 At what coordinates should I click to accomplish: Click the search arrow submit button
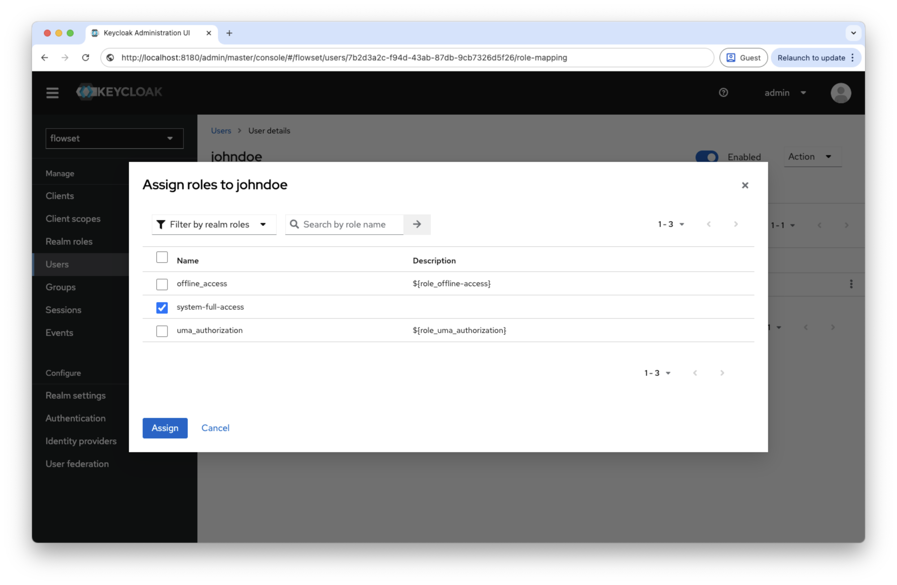click(417, 225)
